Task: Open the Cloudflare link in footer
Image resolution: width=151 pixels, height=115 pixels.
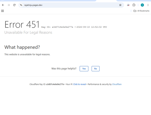Action: 117,84
